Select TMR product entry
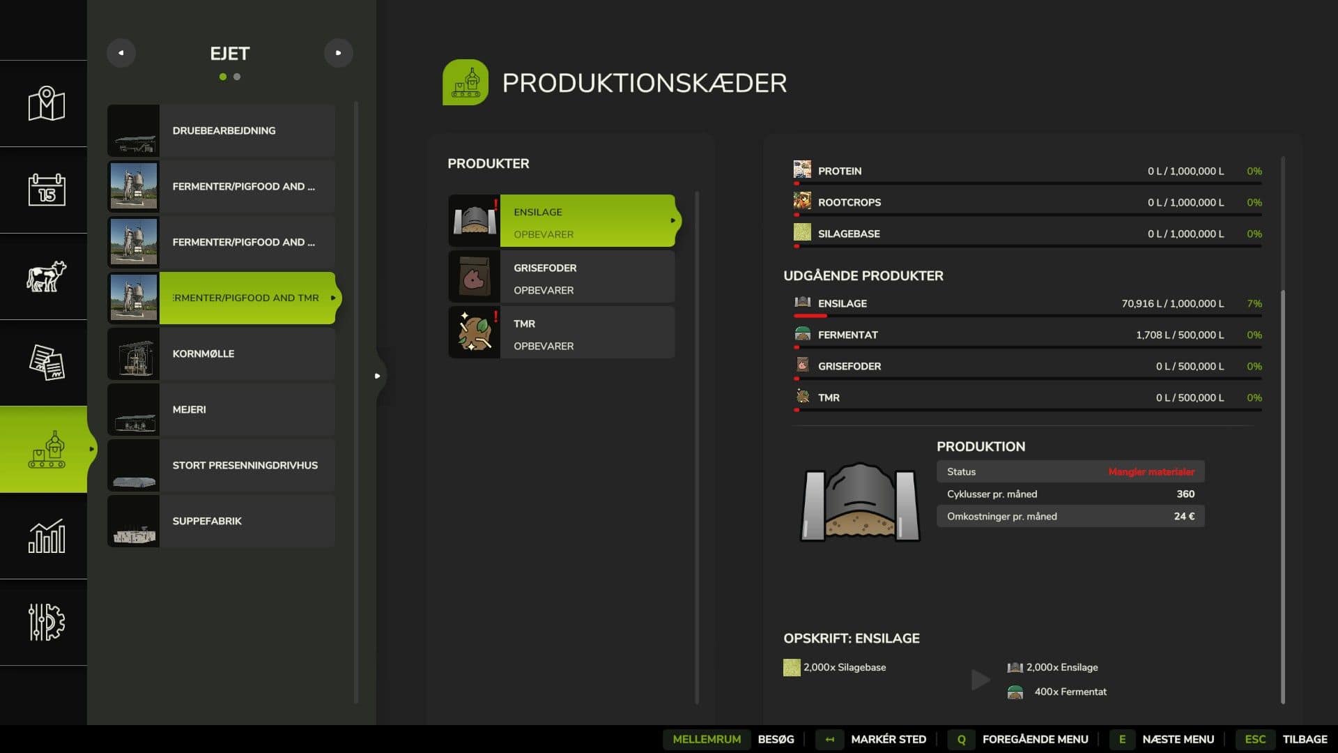This screenshot has width=1338, height=753. pos(562,333)
